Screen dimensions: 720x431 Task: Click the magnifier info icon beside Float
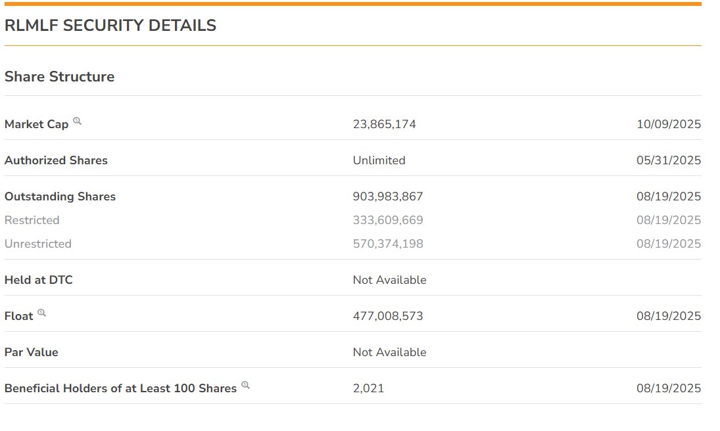[41, 313]
